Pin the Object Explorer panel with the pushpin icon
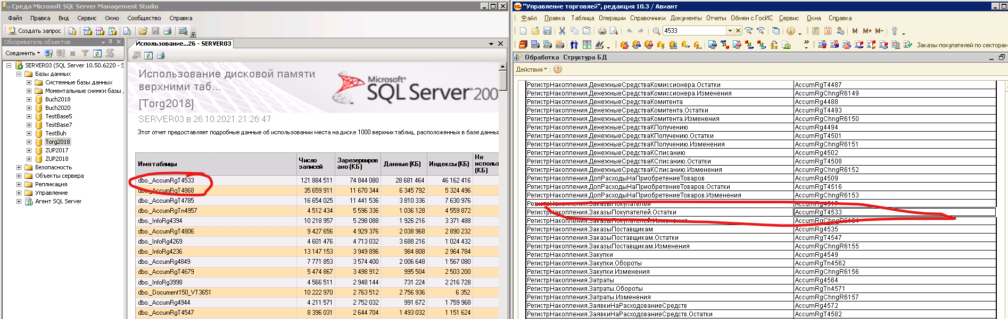Screen dimensions: 1008x319 [x=111, y=42]
